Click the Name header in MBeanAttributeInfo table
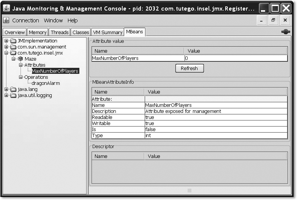Viewport: 297px width, 200px height. (118, 92)
